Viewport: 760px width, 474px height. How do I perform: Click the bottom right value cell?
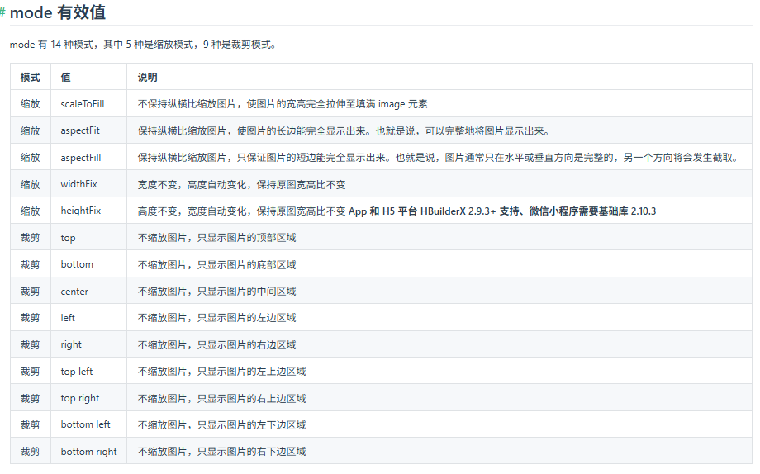[88, 452]
